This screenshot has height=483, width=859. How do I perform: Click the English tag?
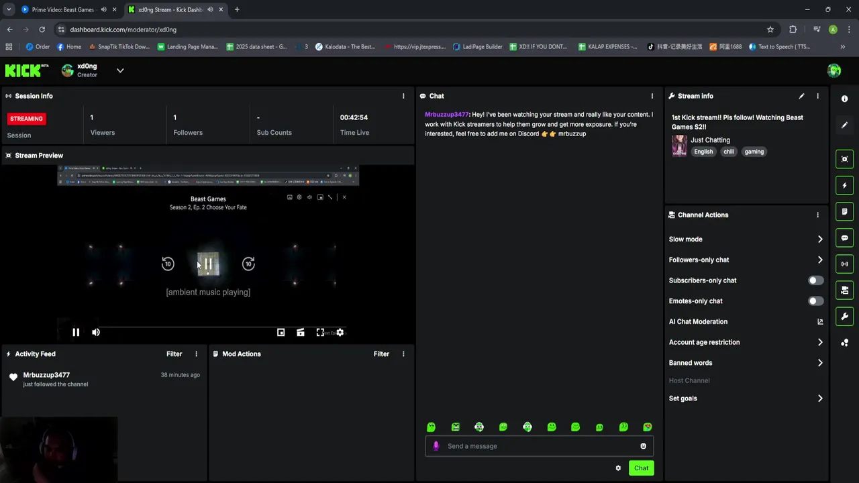(x=703, y=152)
